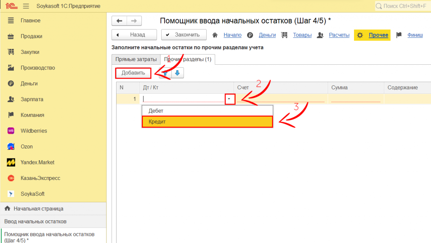Click the Закончить button
The width and height of the screenshot is (431, 243).
coord(184,35)
